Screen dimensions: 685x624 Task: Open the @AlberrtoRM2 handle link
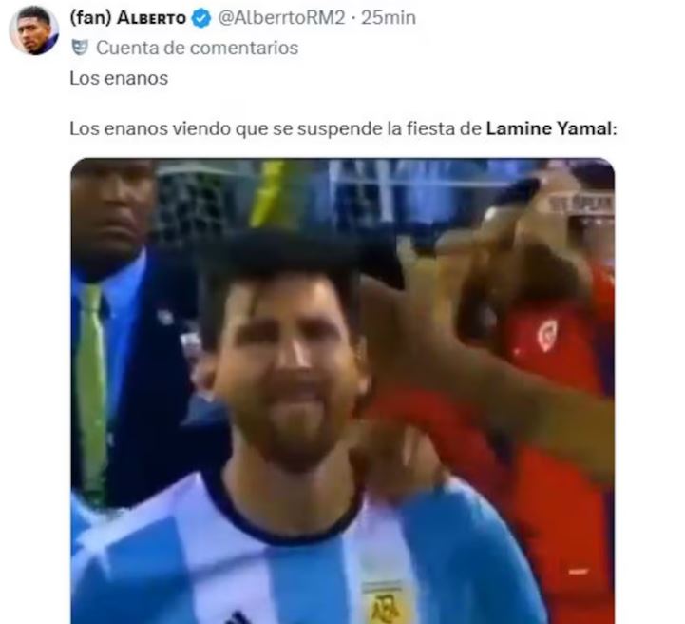(281, 18)
